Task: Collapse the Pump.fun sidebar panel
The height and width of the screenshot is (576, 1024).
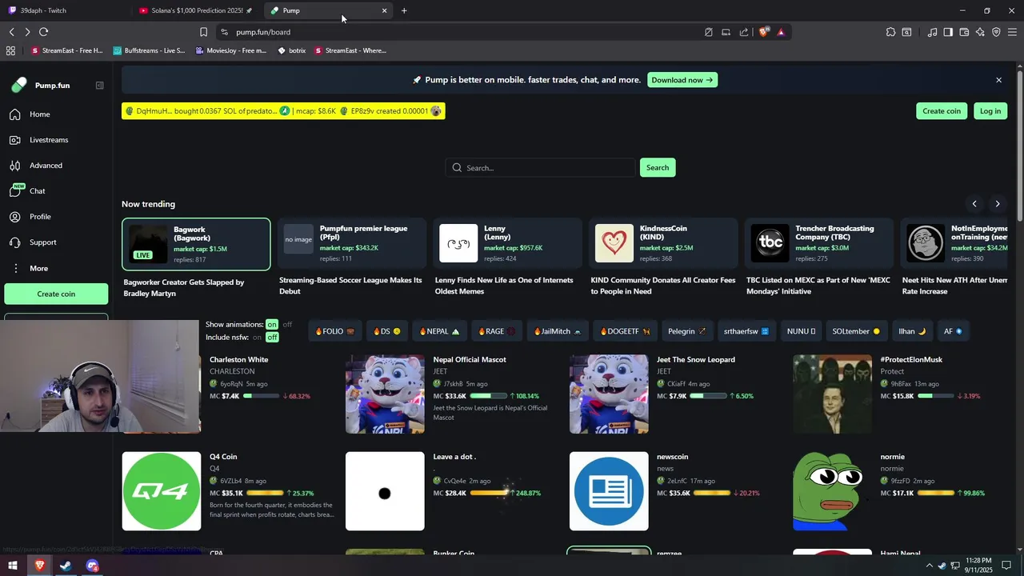Action: coord(99,86)
